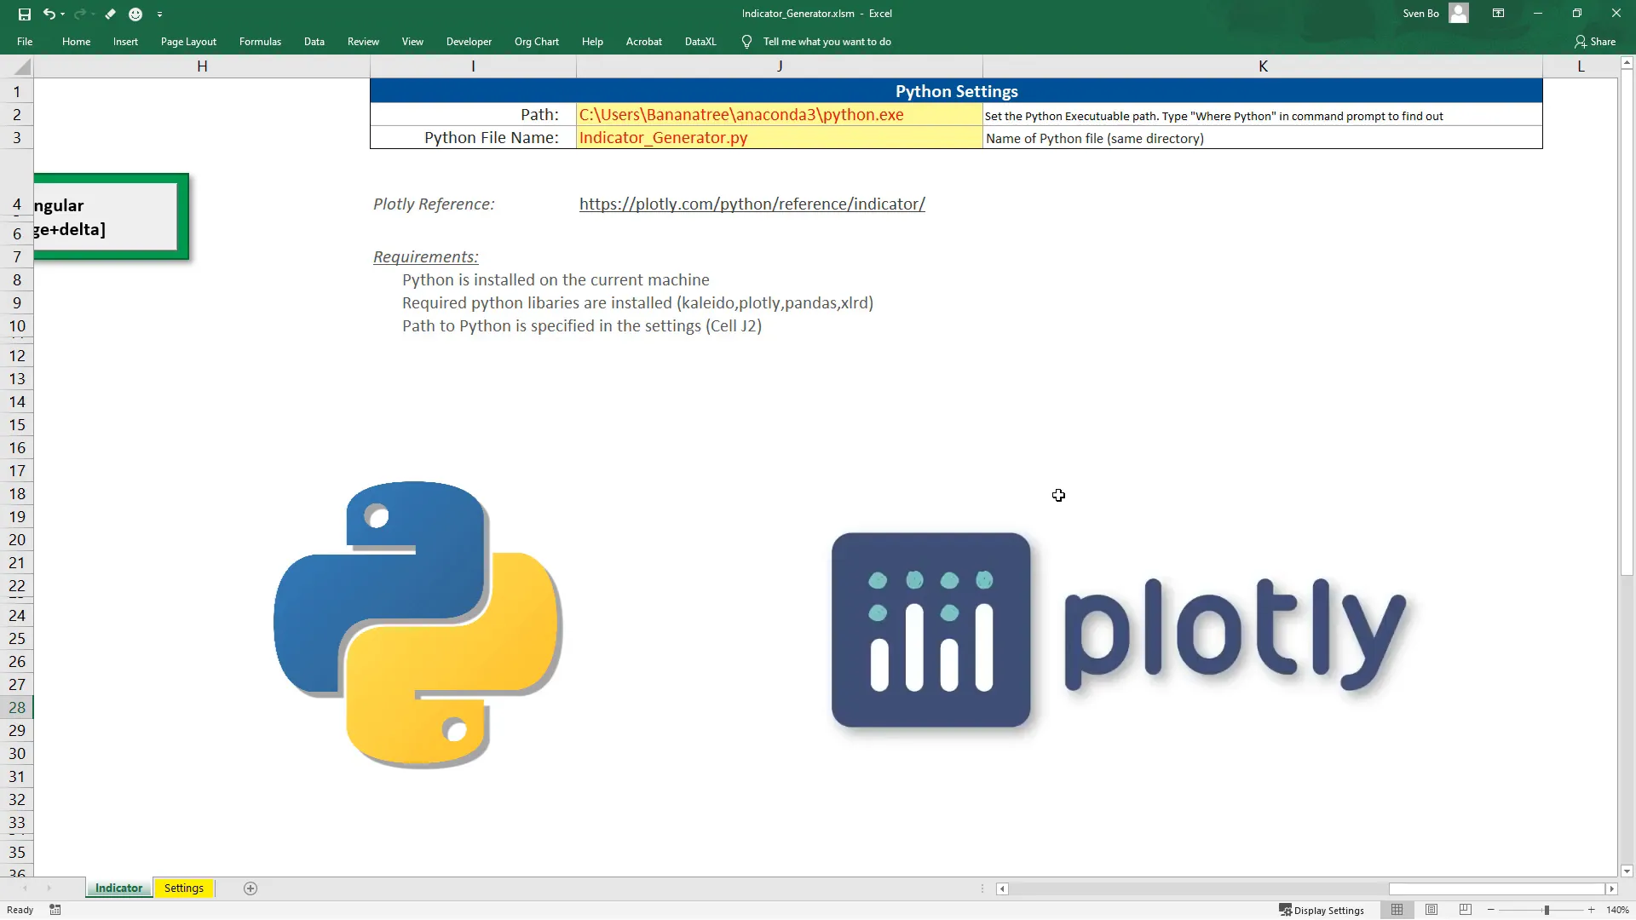The image size is (1636, 920).
Task: Open the Undo dropdown arrow
Action: [x=61, y=14]
